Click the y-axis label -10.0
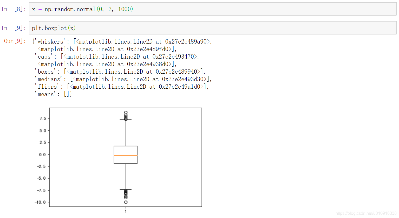 coord(40,202)
